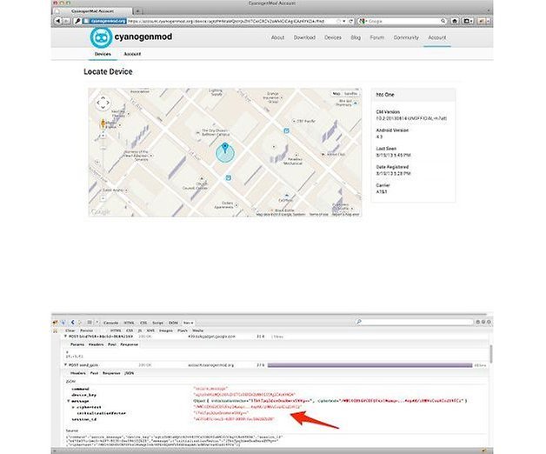Collapse the message JSON node
The image size is (546, 454).
(68, 401)
